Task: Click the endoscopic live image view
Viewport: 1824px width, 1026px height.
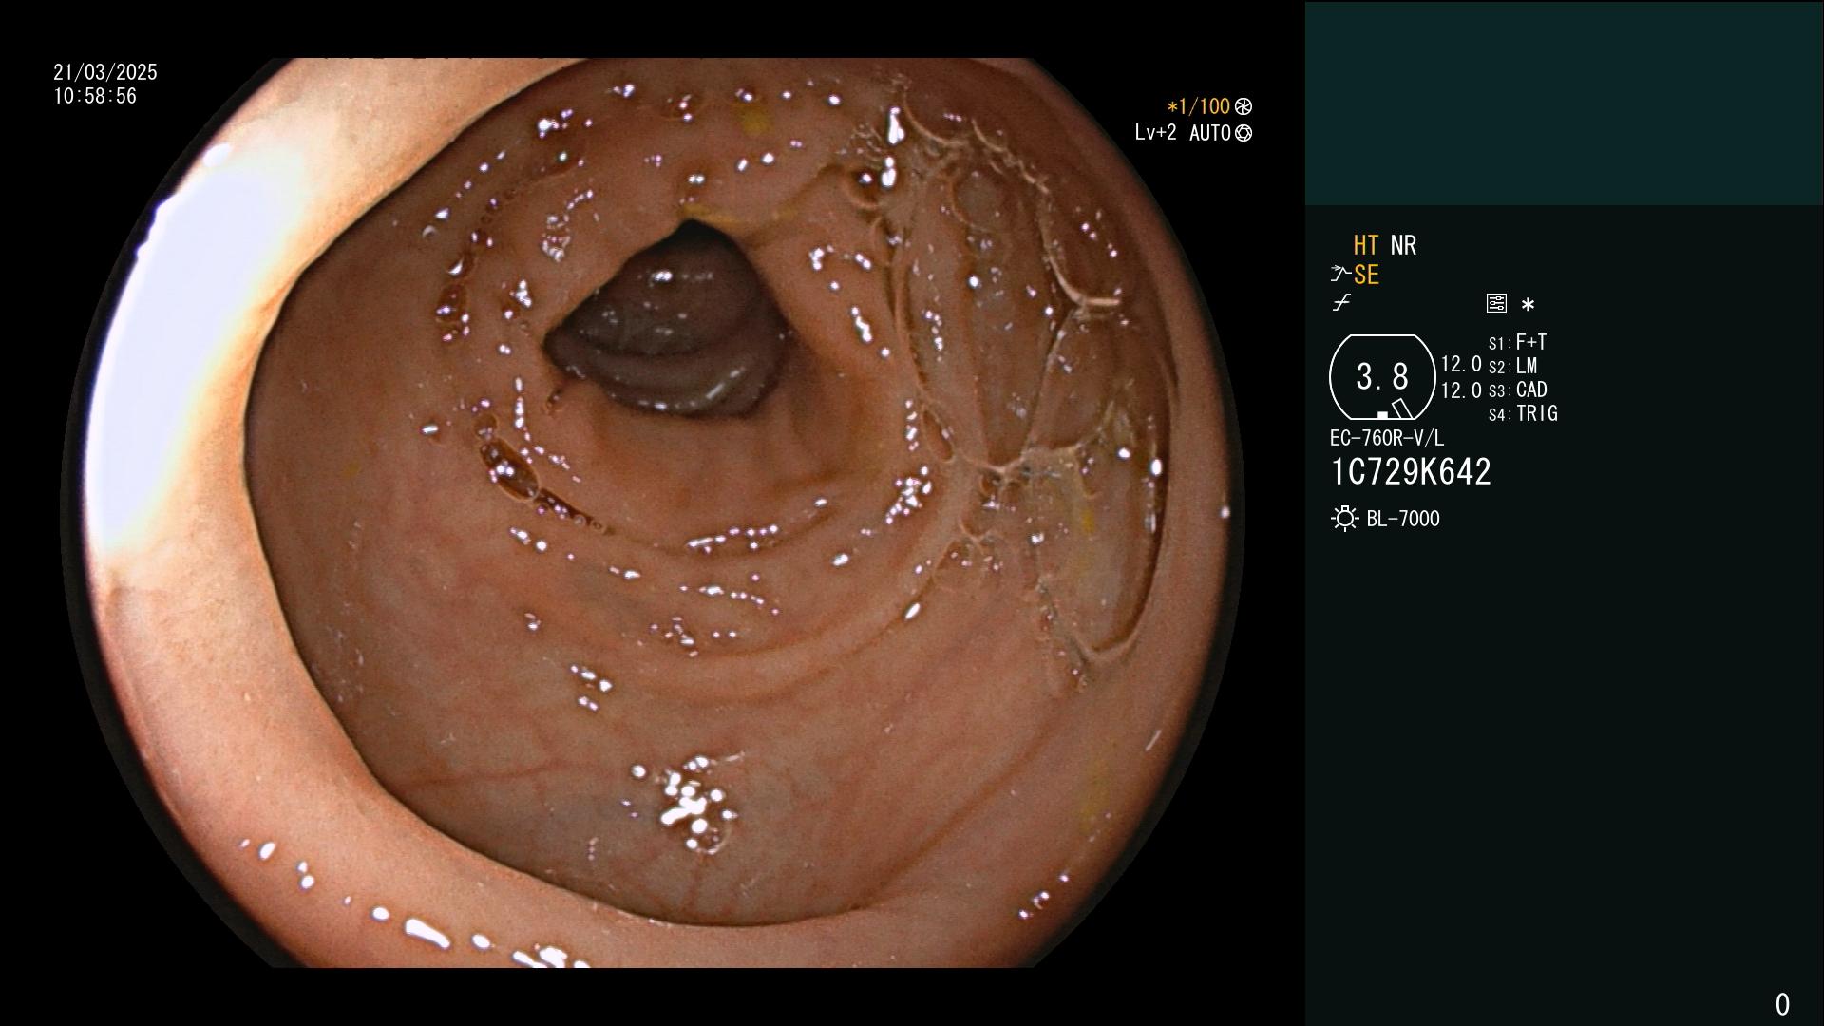Action: (653, 513)
